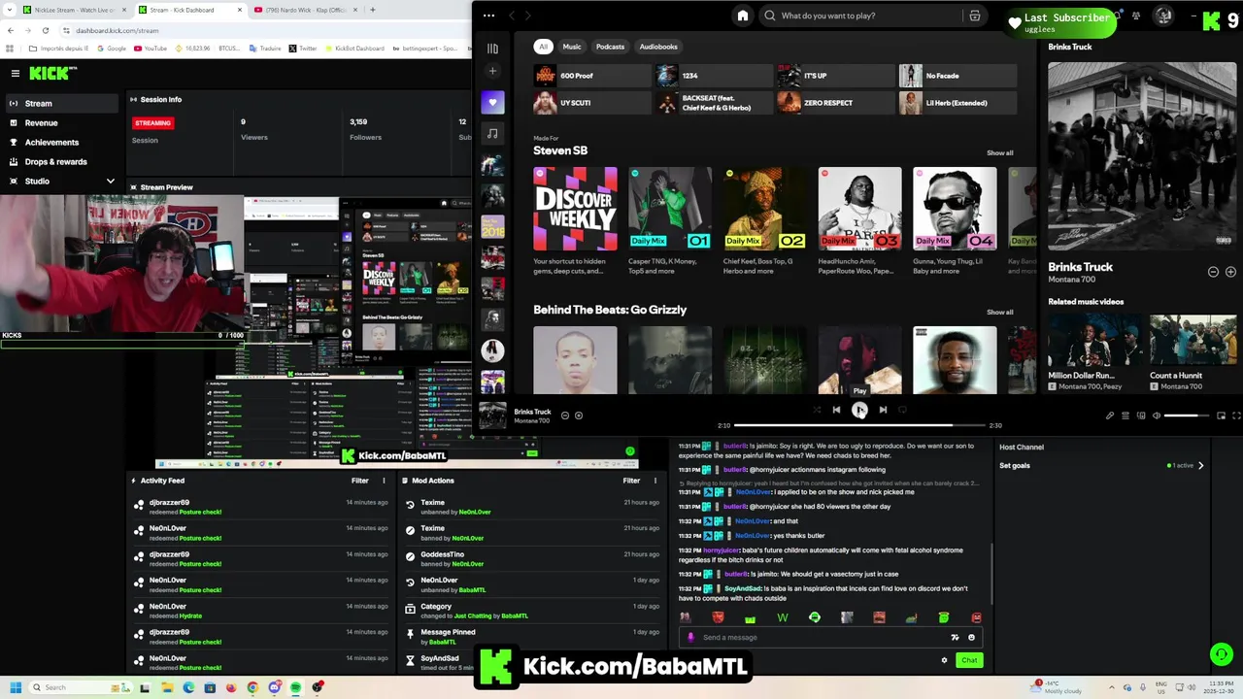Open Spotify from Windows taskbar
This screenshot has height=699, width=1243.
295,687
